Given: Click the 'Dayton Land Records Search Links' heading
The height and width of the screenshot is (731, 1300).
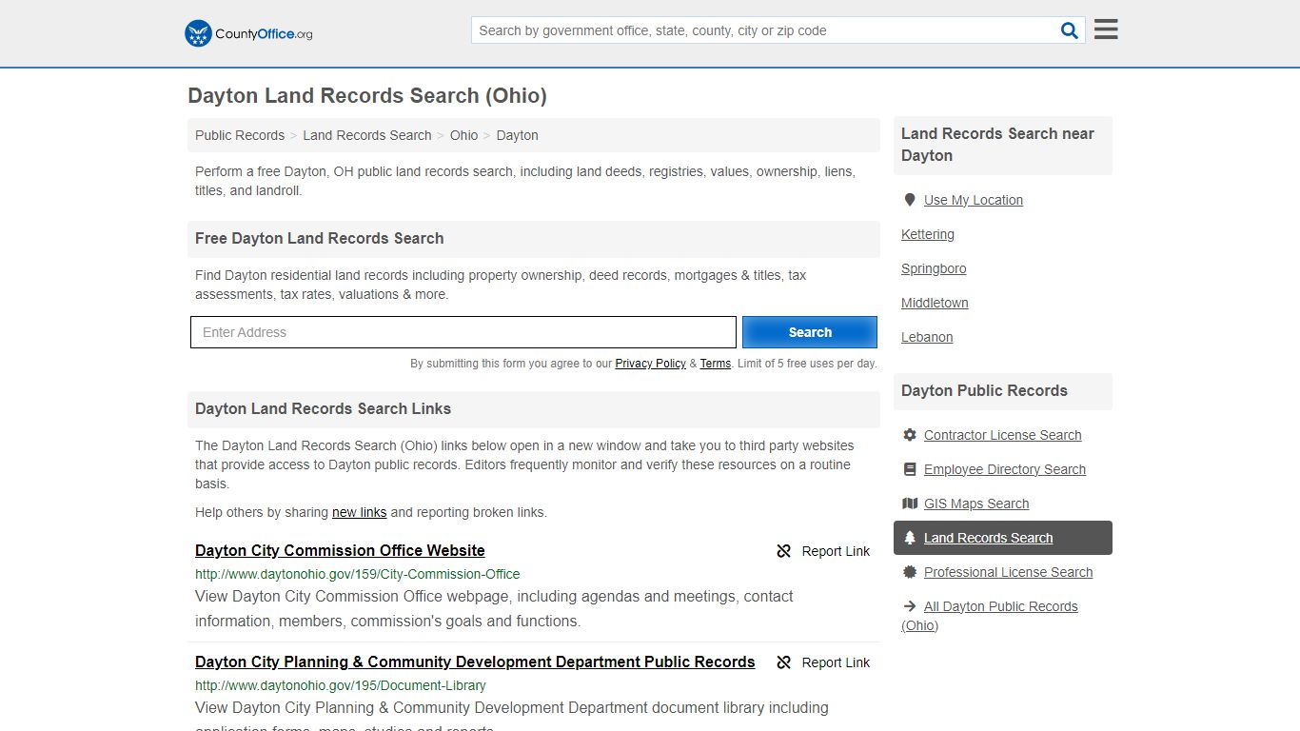Looking at the screenshot, I should tap(324, 408).
